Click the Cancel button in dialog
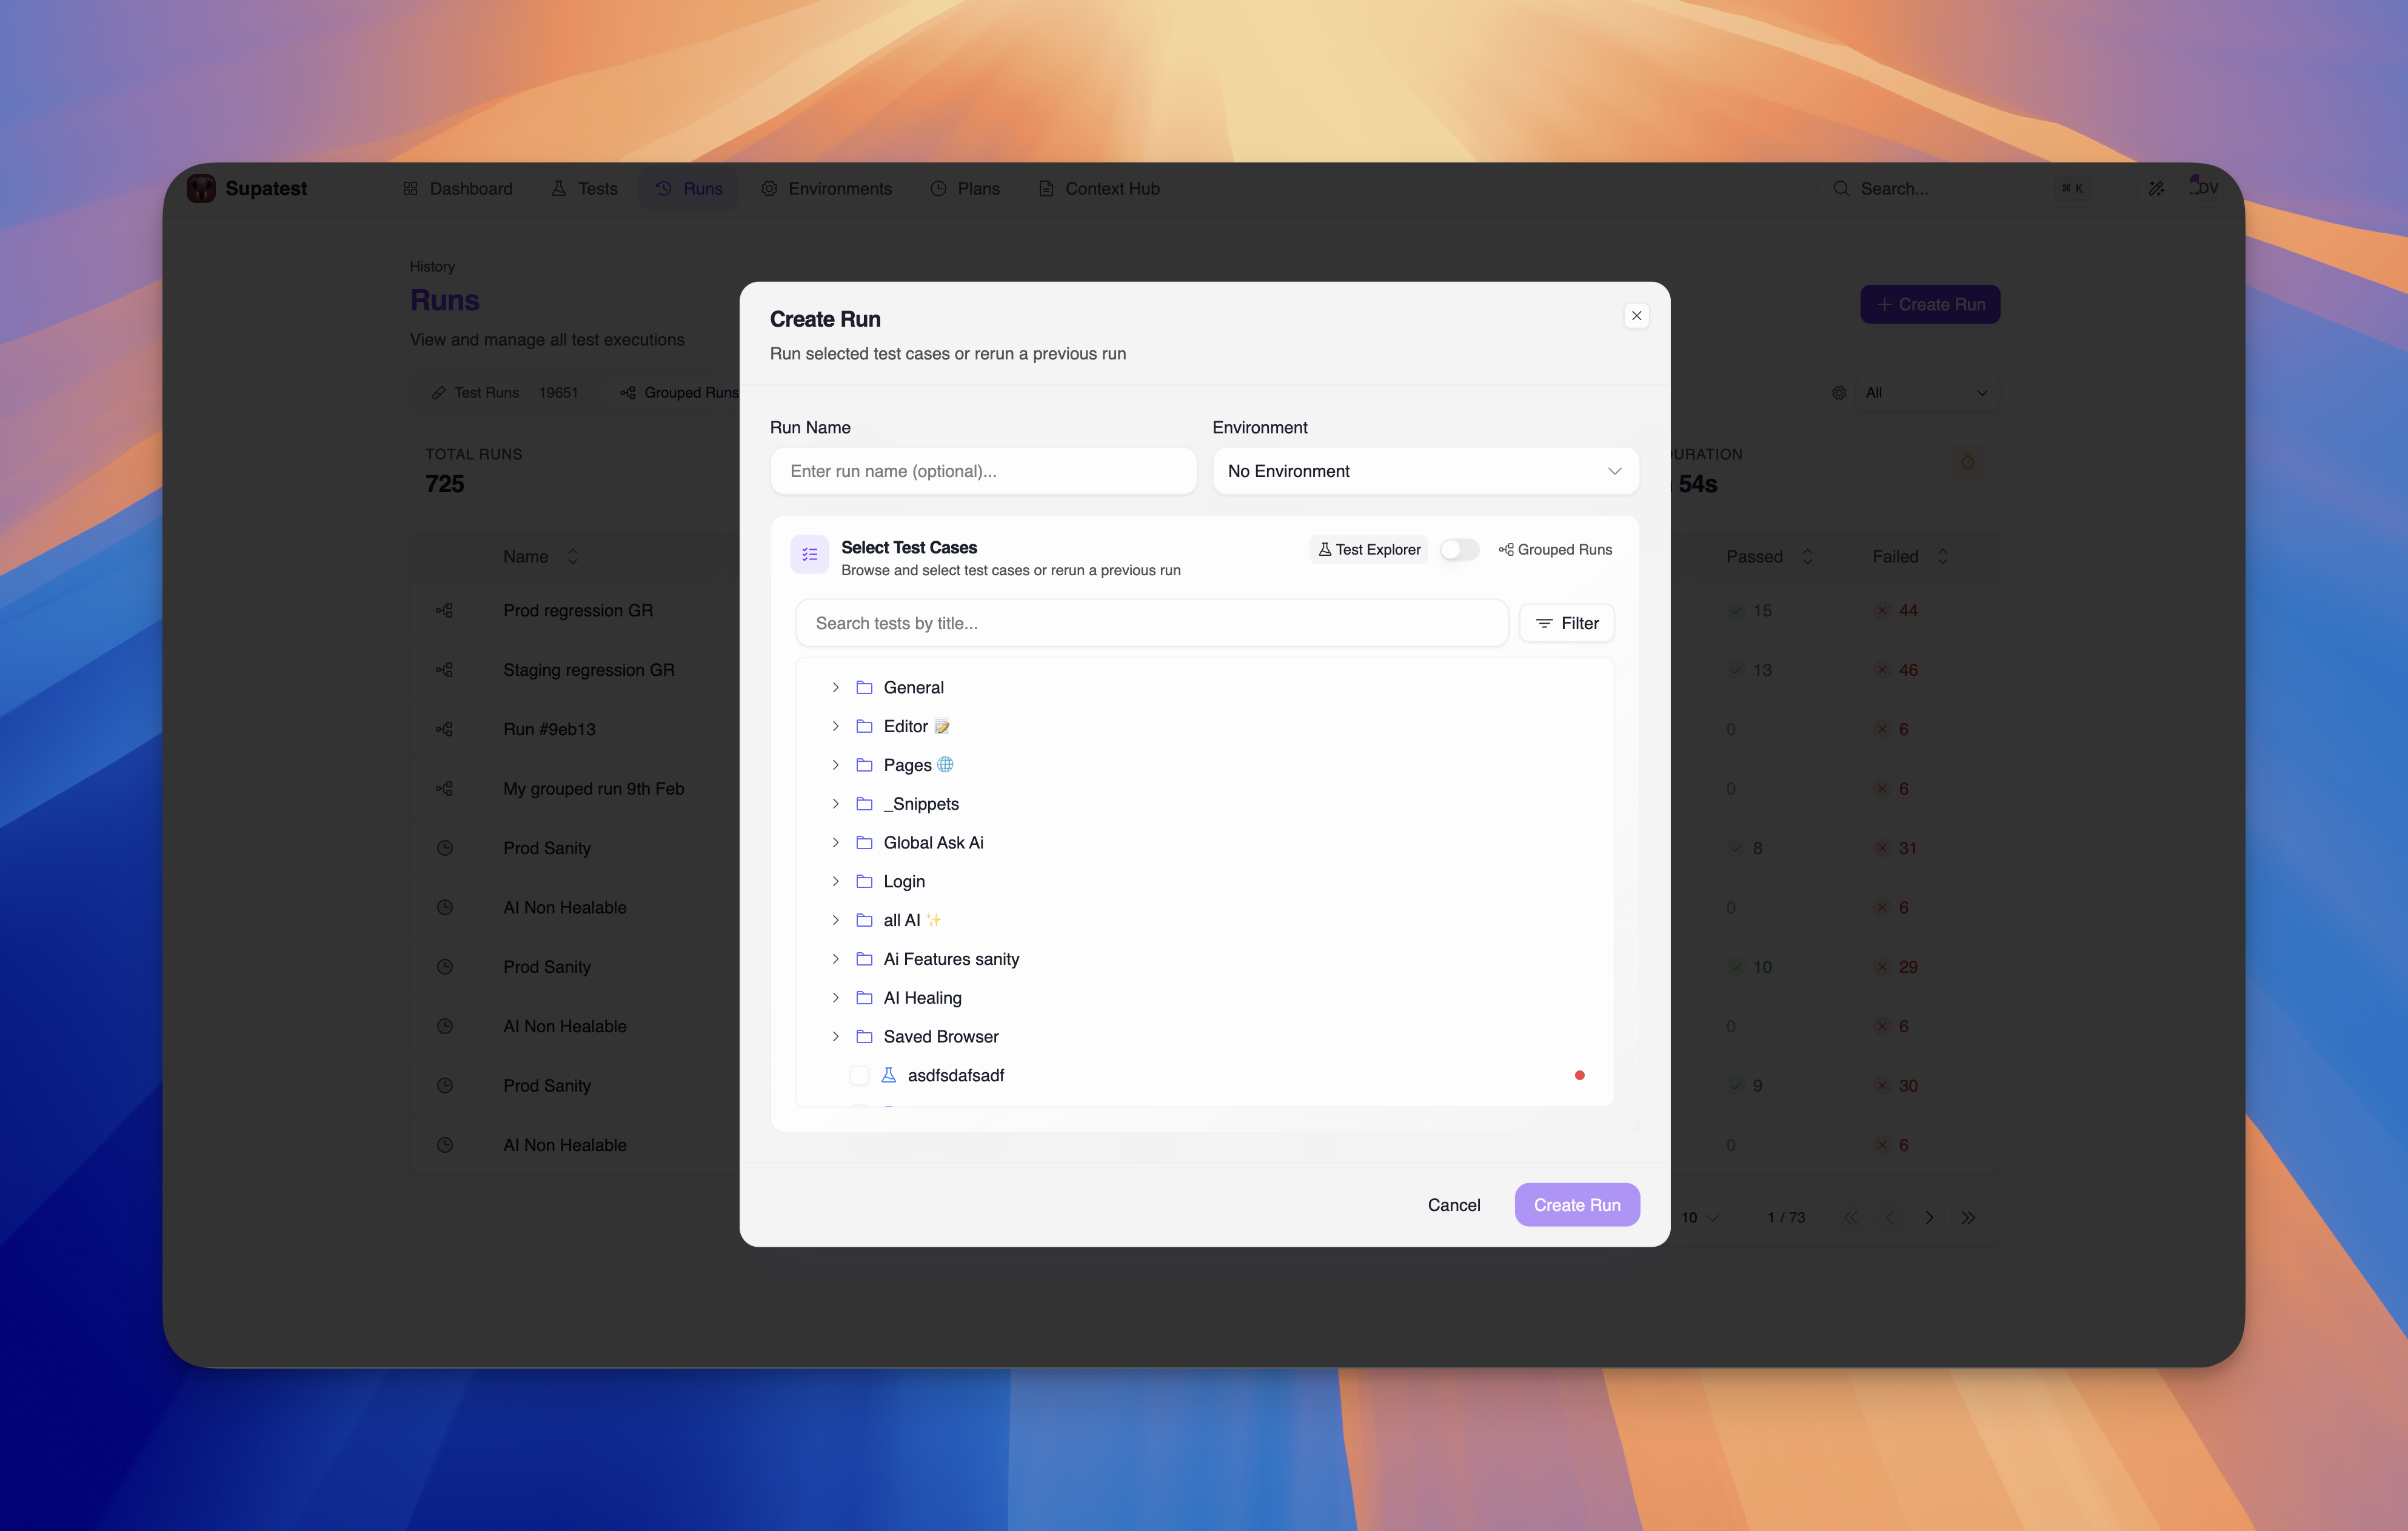Screen dimensions: 2408x1531 click(1453, 1205)
